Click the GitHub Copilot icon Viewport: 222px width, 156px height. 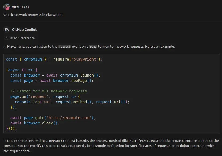coord(7,30)
